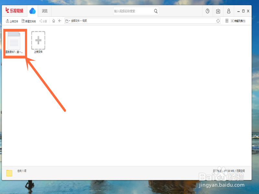Toggle the grid view icon
Viewport: 259px width, 194px height.
227,21
